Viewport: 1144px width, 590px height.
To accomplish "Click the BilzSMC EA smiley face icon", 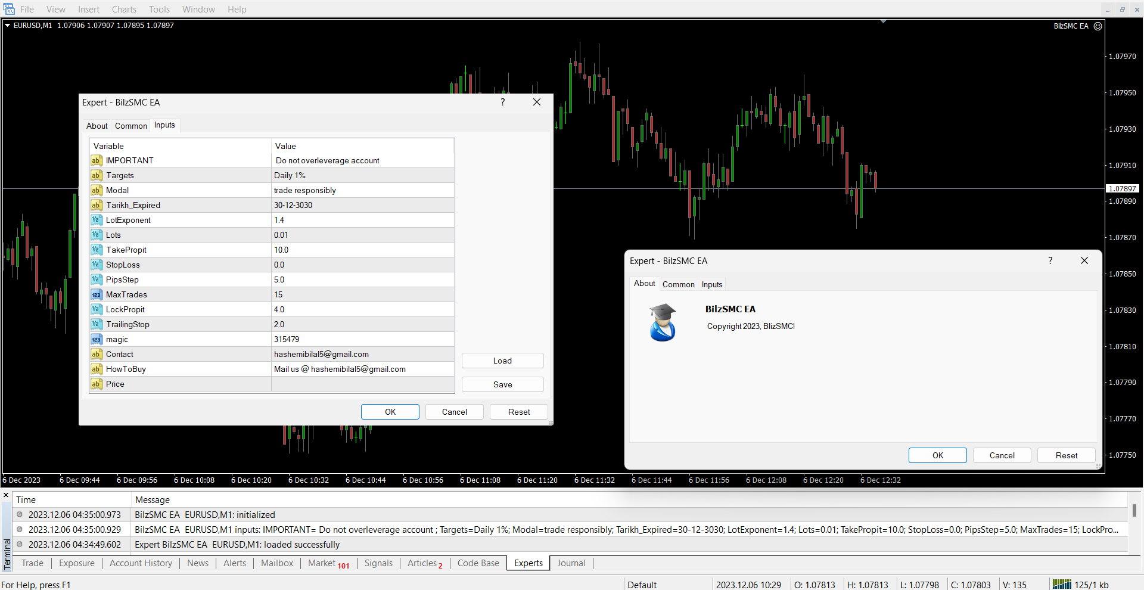I will coord(1098,26).
